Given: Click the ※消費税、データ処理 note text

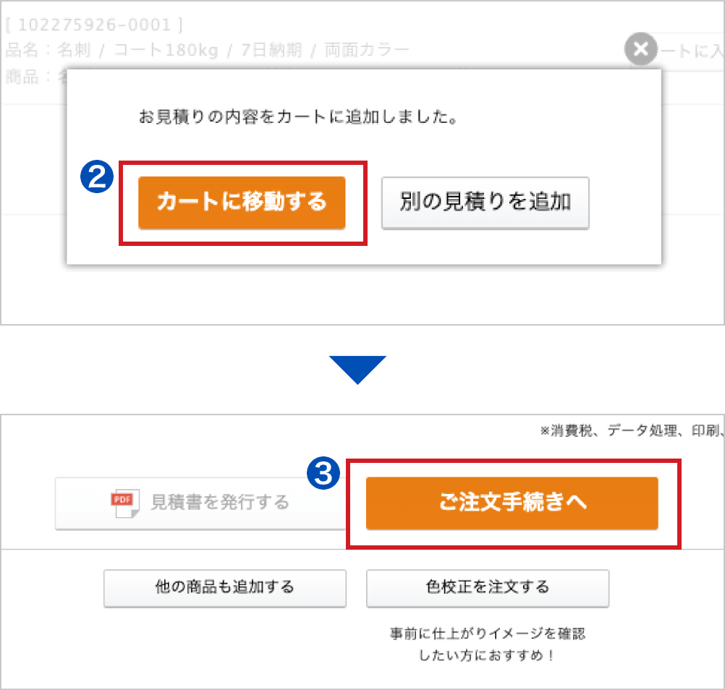Looking at the screenshot, I should (x=631, y=431).
